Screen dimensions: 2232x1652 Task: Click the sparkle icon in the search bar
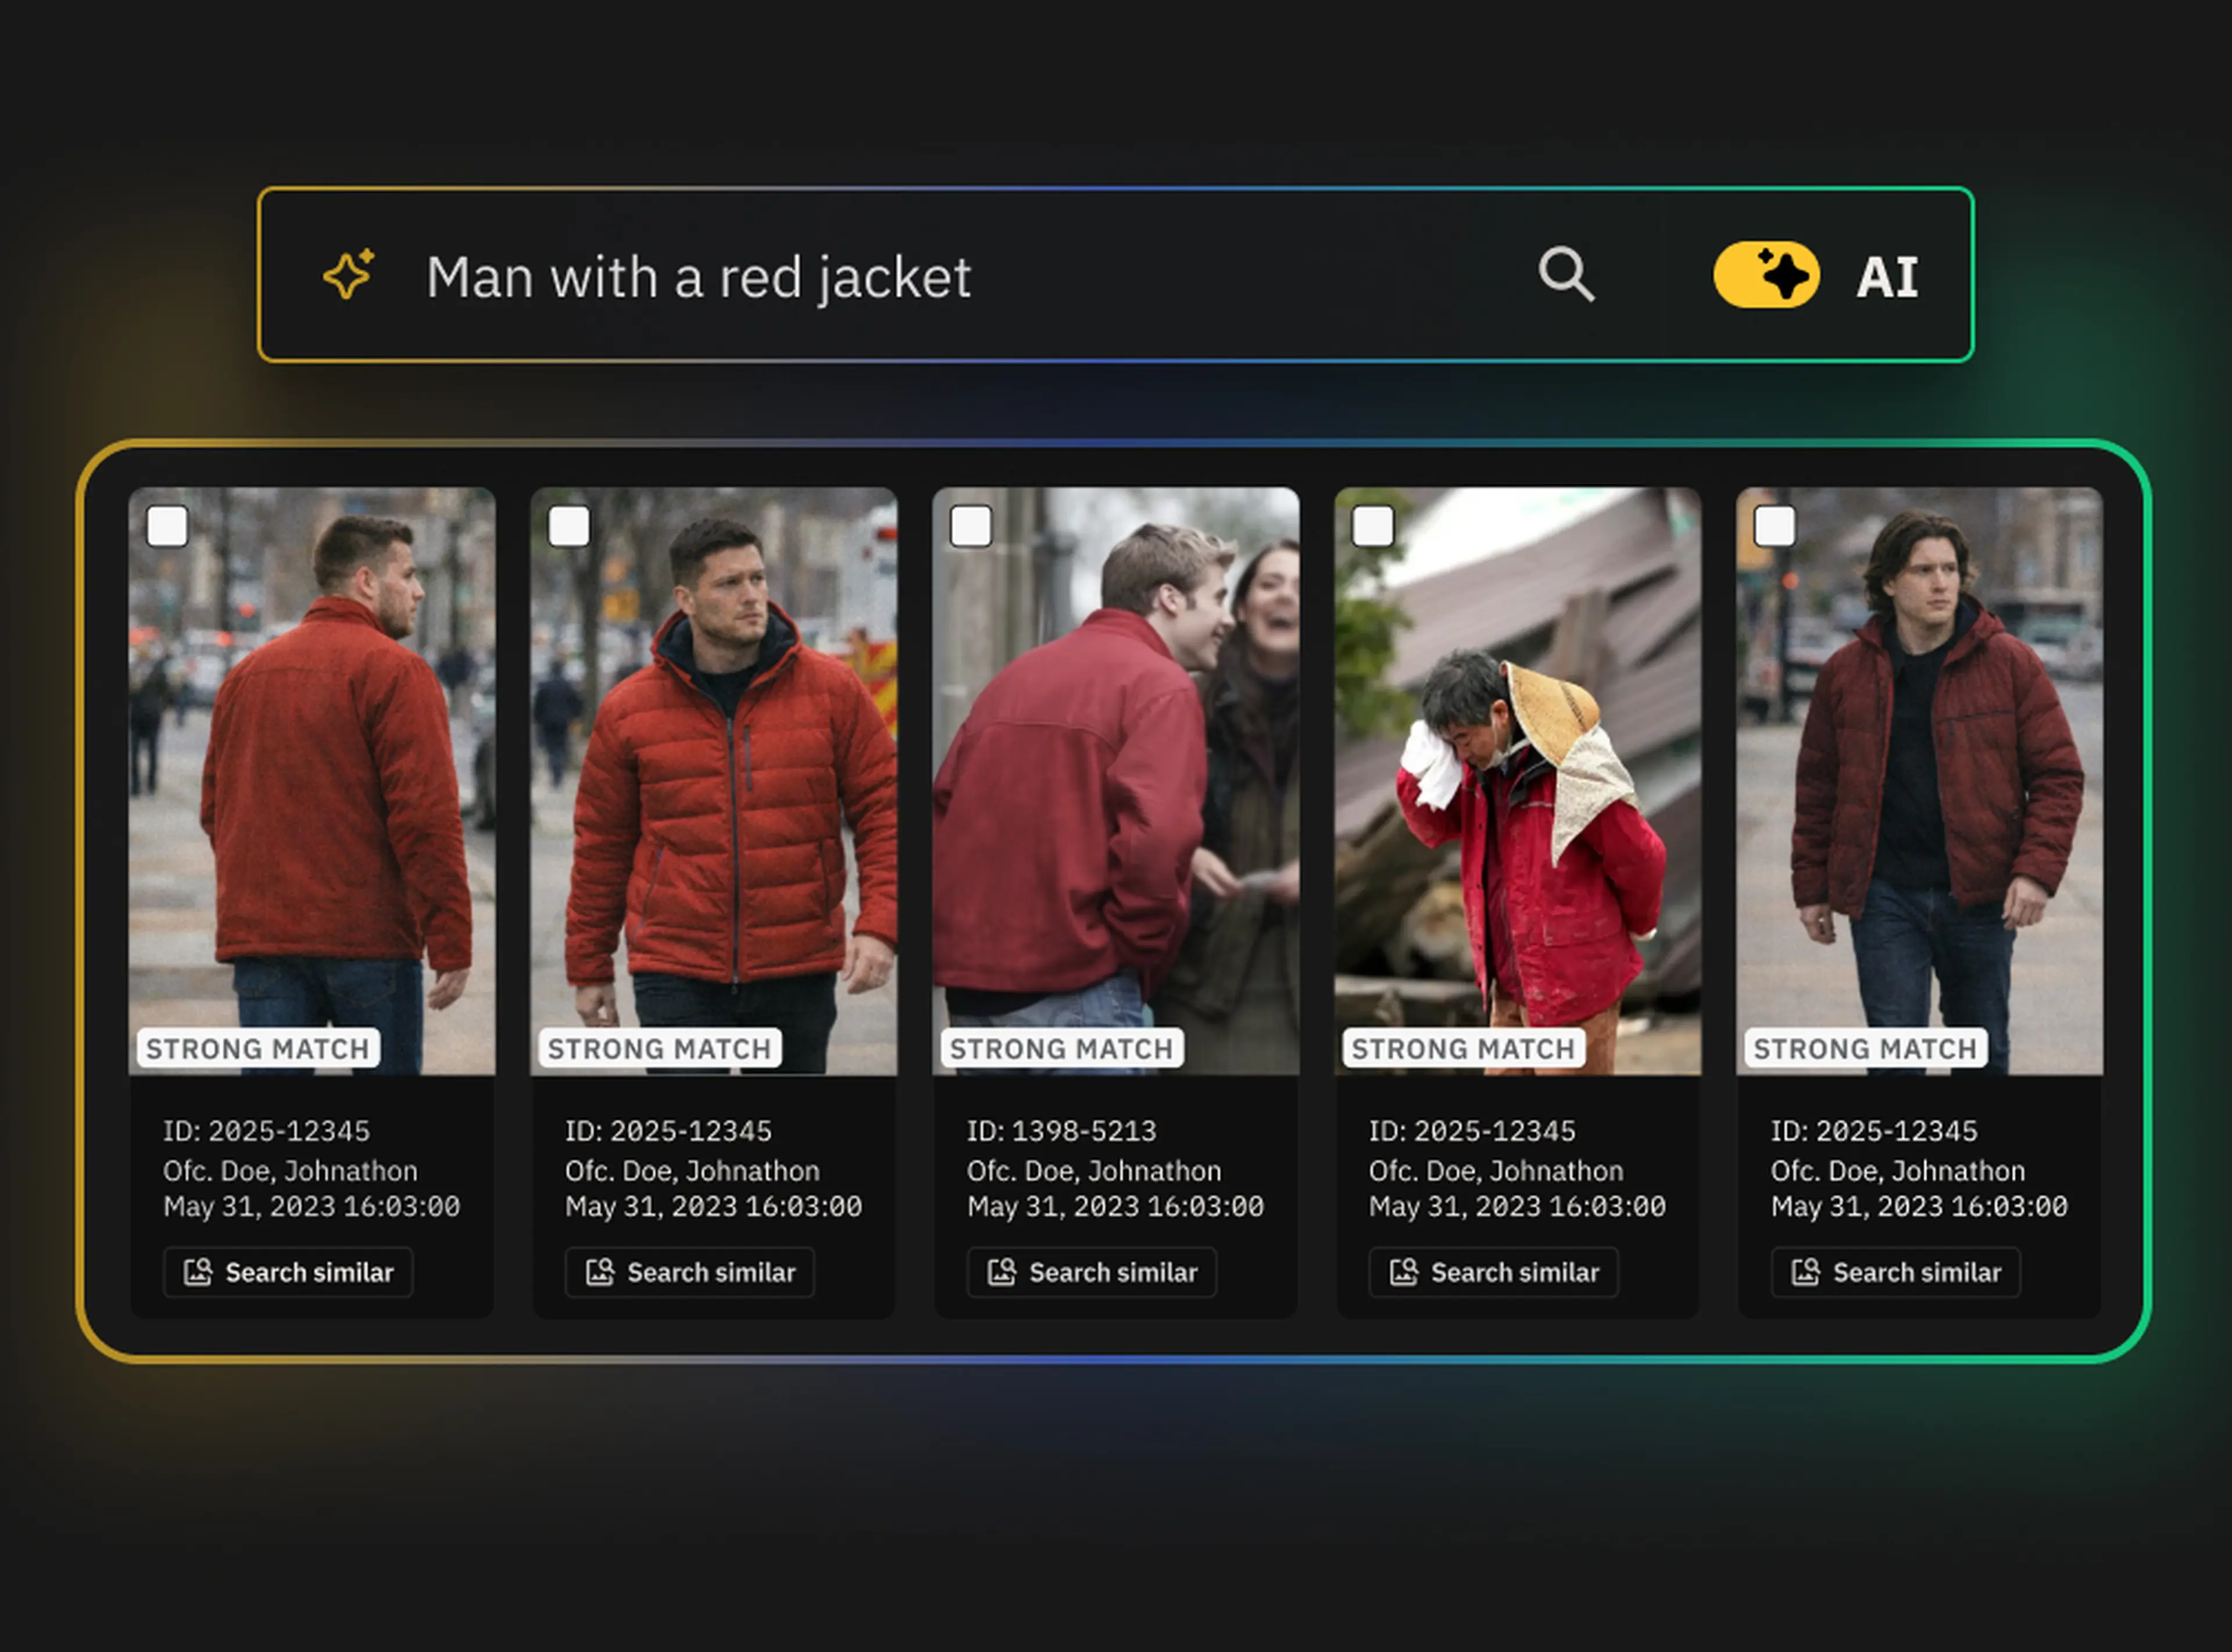[348, 275]
